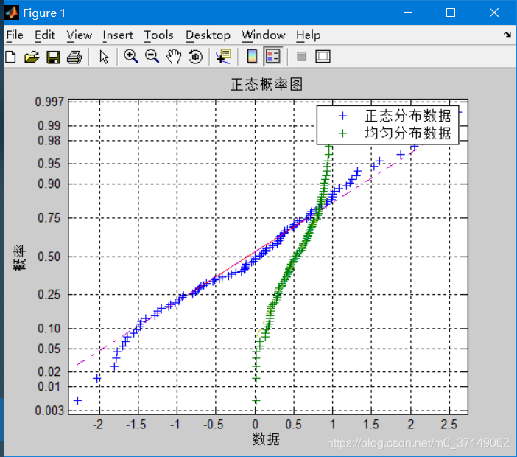Click the green plus marker in the legend
The width and height of the screenshot is (517, 457).
point(343,133)
